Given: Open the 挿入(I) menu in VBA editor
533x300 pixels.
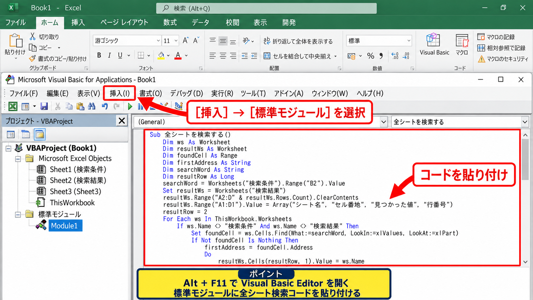Looking at the screenshot, I should click(120, 93).
